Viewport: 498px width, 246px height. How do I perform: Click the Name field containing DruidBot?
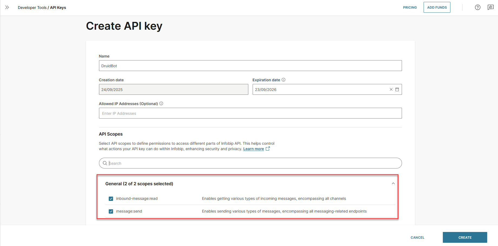[x=250, y=66]
